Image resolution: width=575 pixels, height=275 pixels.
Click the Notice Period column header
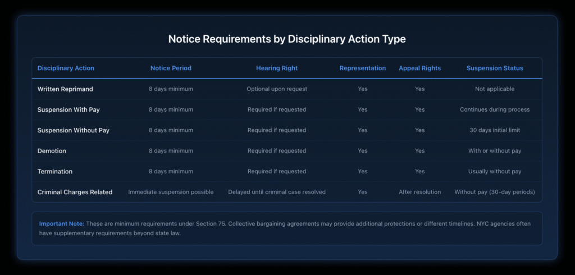pos(171,68)
